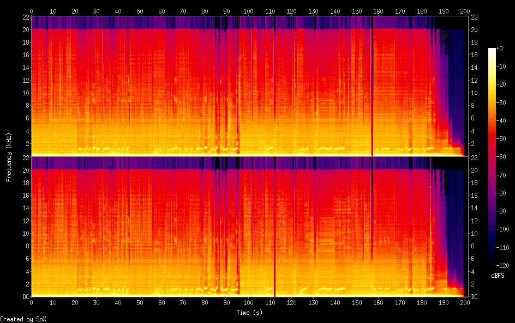
Task: Click the DC label at the bottom-left corner
Action: pos(475,297)
